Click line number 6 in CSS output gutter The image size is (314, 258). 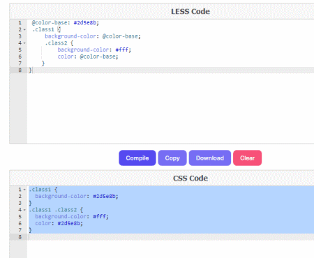pos(20,223)
